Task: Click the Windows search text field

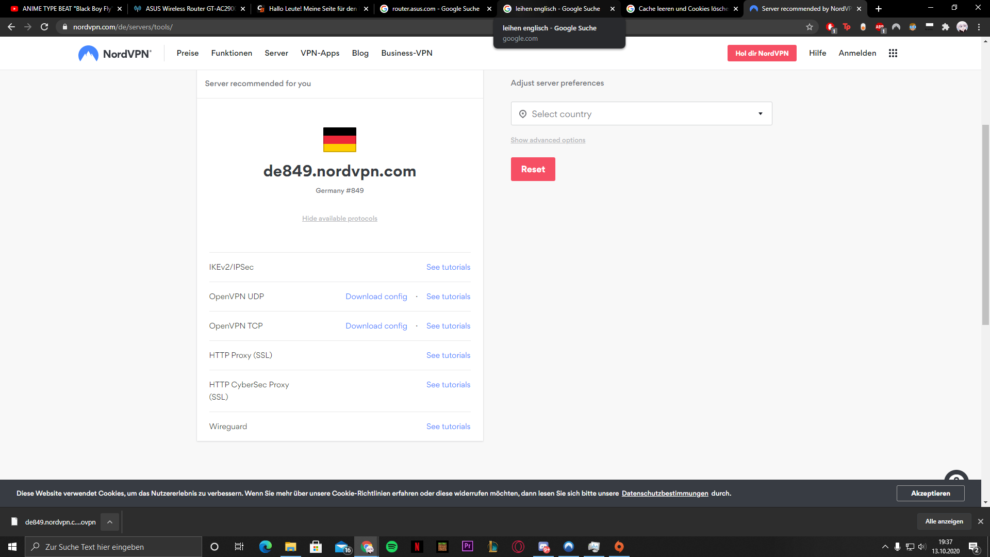Action: [x=113, y=547]
